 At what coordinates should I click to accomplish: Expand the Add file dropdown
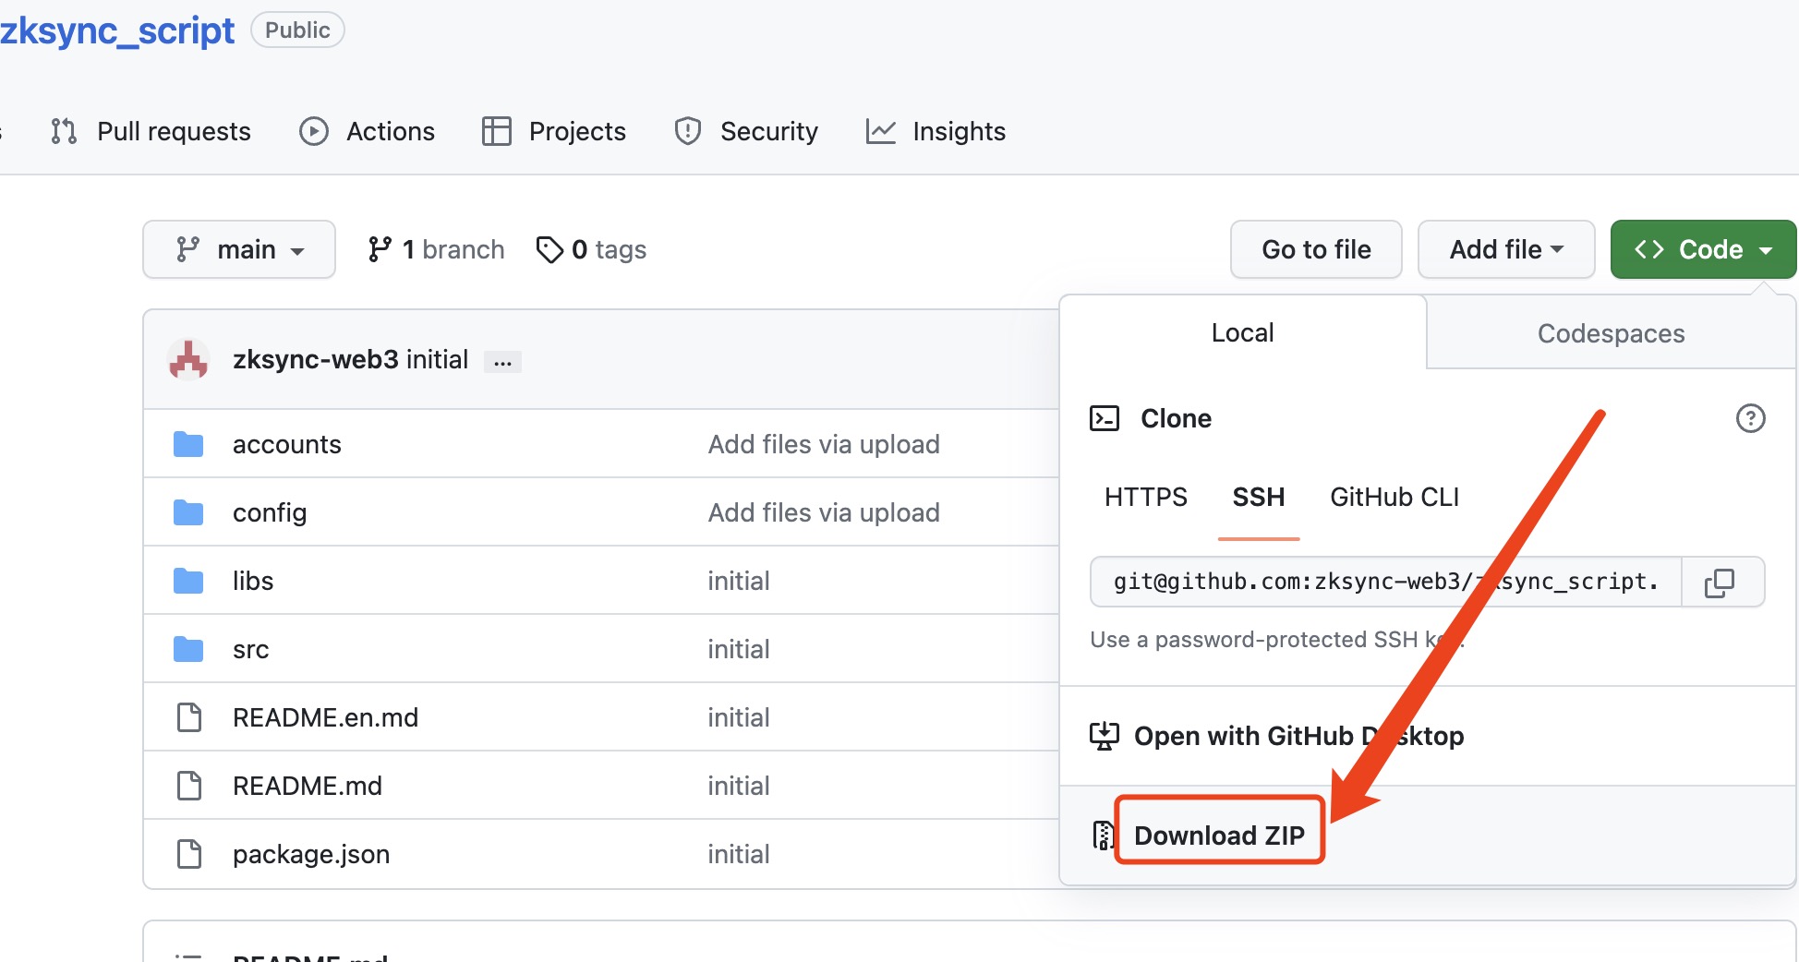pyautogui.click(x=1506, y=249)
